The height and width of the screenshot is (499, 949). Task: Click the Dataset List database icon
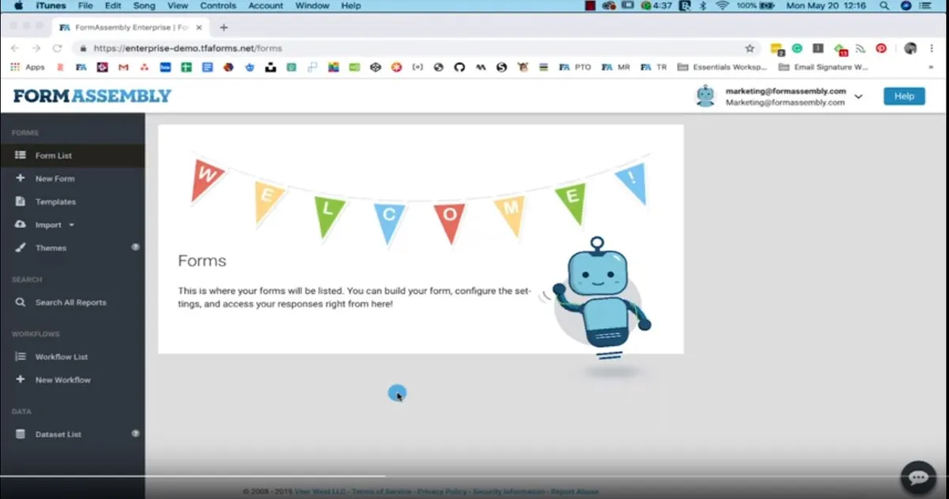(21, 434)
